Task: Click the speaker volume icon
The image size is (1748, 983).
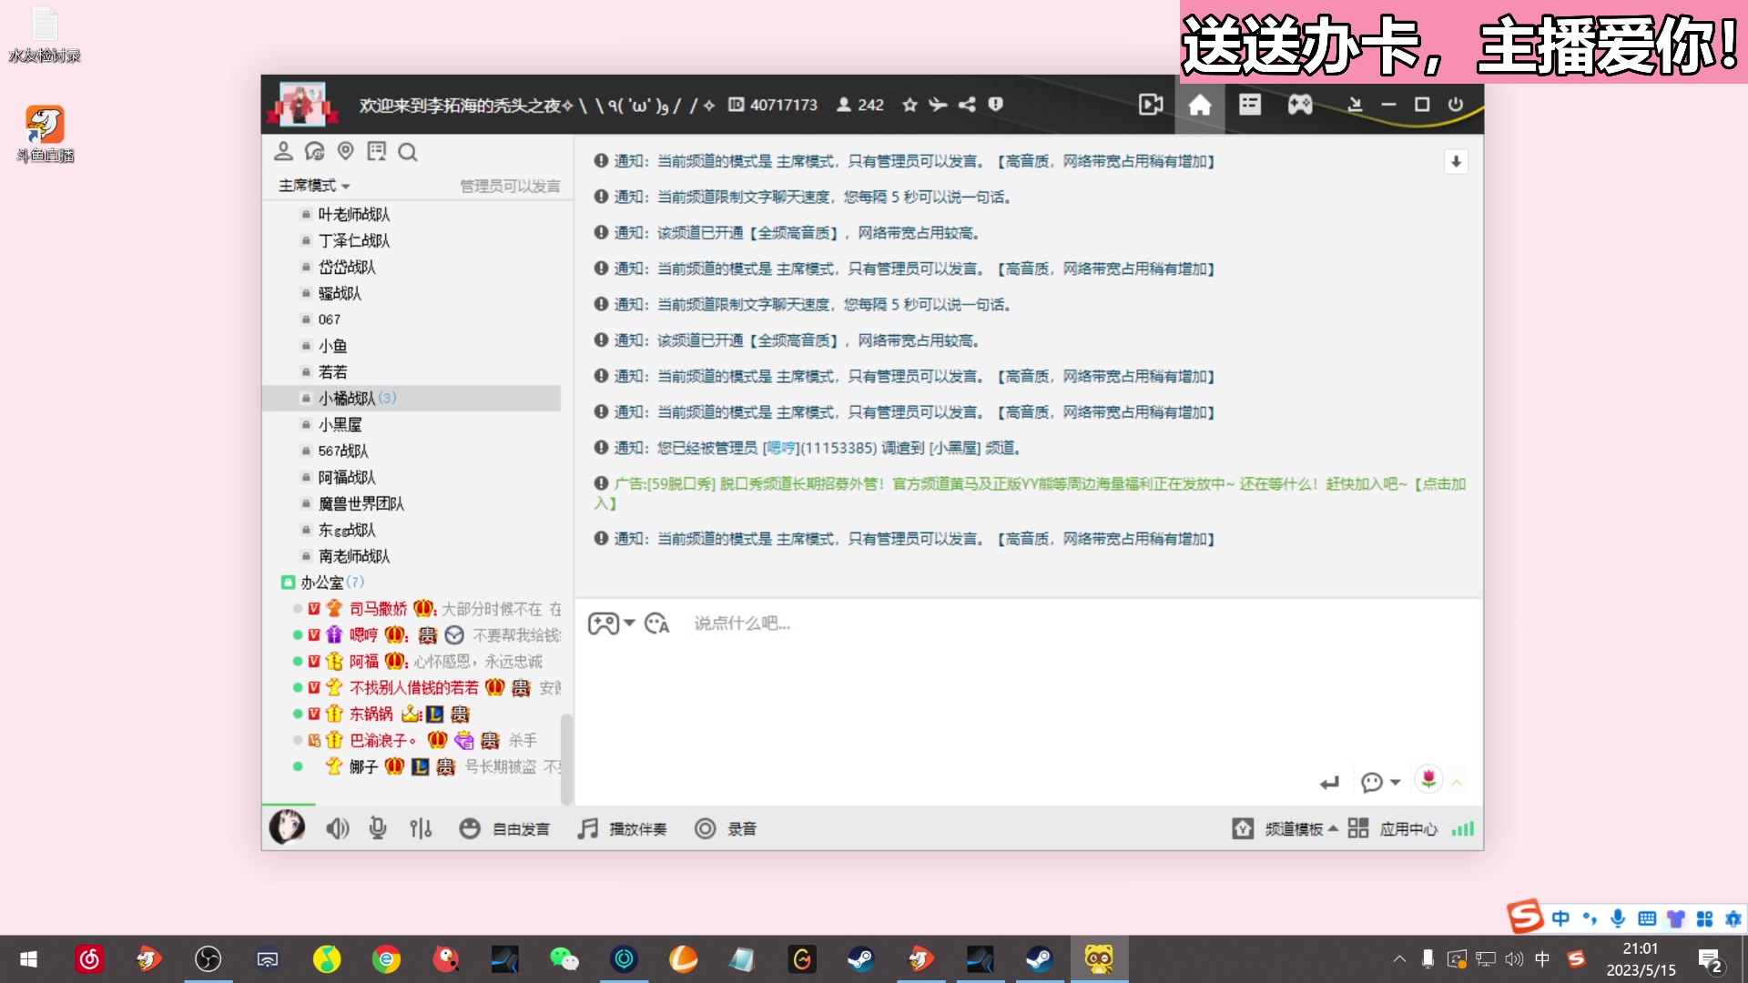Action: point(337,828)
